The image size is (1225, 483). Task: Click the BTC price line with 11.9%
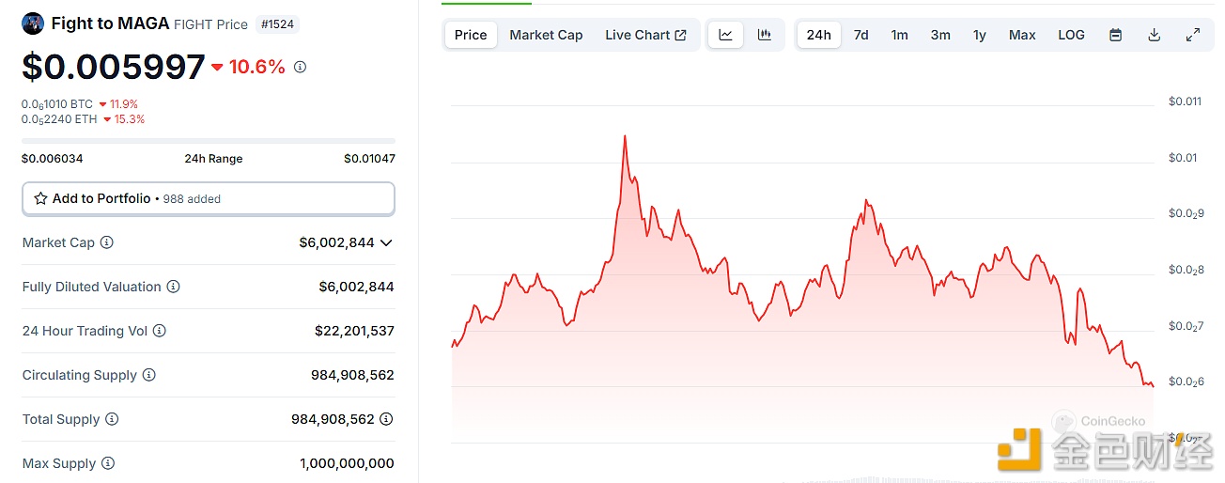click(80, 104)
